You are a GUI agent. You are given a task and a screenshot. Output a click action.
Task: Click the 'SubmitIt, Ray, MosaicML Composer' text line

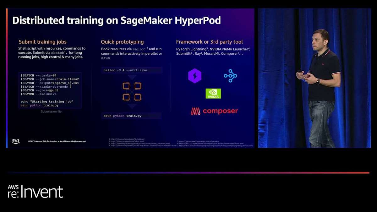[x=209, y=54]
